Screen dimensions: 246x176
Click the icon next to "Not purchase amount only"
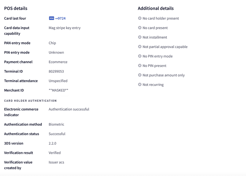(139, 75)
